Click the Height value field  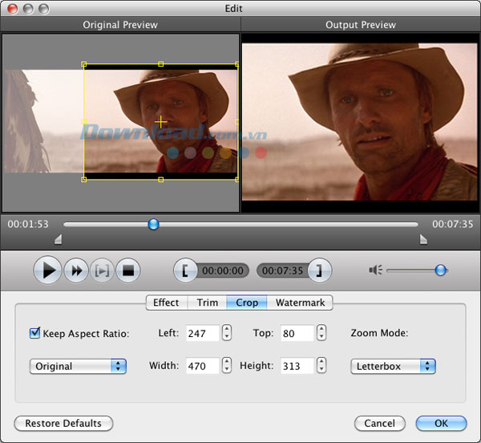point(297,366)
